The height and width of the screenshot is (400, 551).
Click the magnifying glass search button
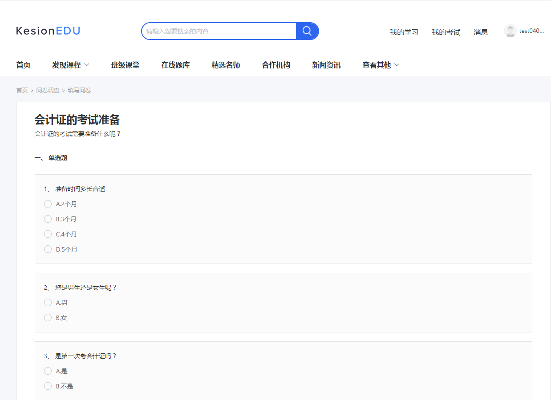(x=307, y=31)
